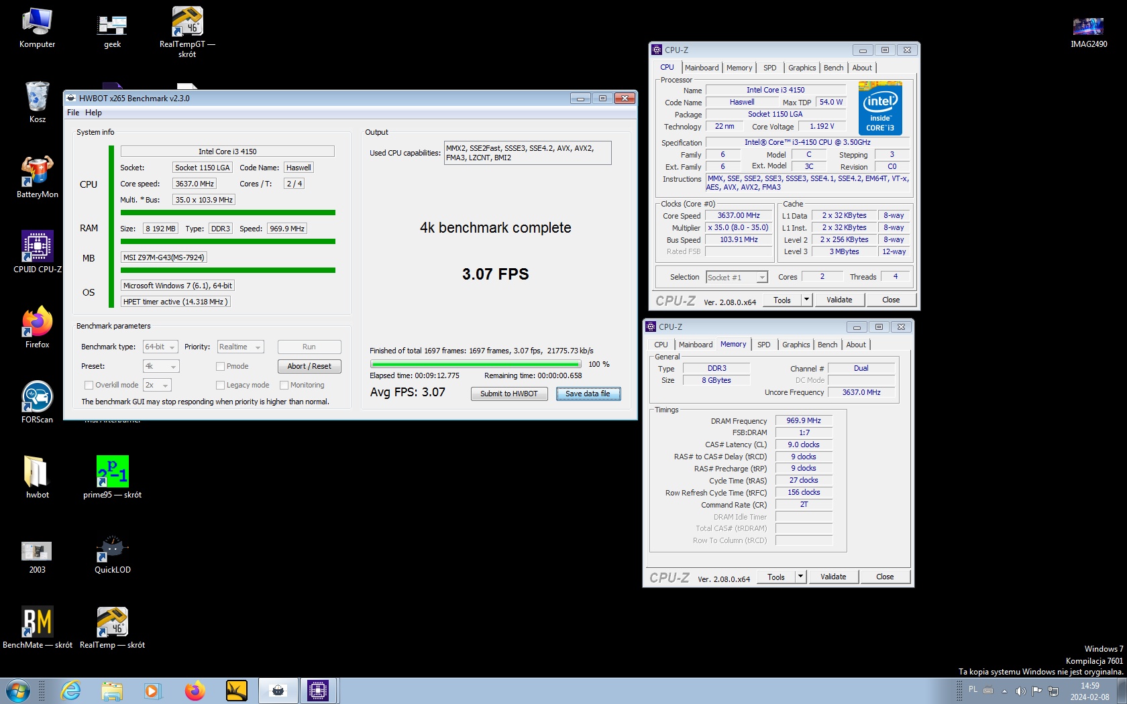Launch BatteryMon desktop icon
1127x704 pixels.
(37, 177)
